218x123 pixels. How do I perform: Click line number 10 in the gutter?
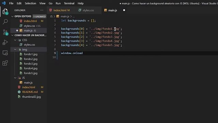click(54, 57)
